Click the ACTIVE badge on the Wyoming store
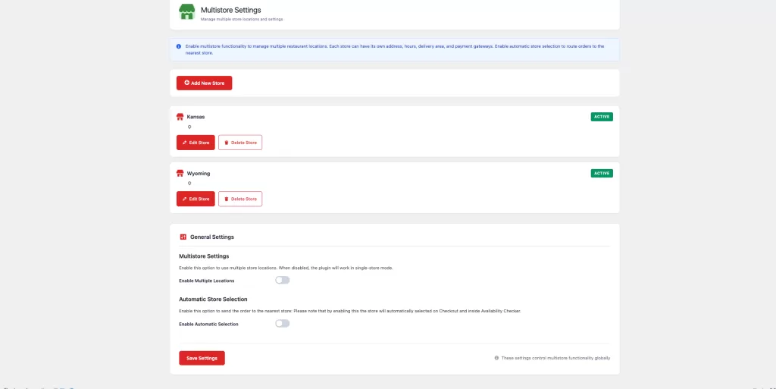The image size is (776, 389). [x=601, y=173]
